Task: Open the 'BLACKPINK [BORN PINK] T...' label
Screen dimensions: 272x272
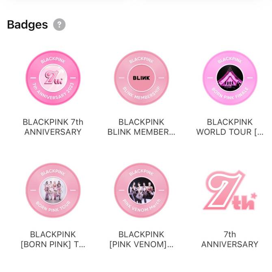Action: click(x=53, y=239)
